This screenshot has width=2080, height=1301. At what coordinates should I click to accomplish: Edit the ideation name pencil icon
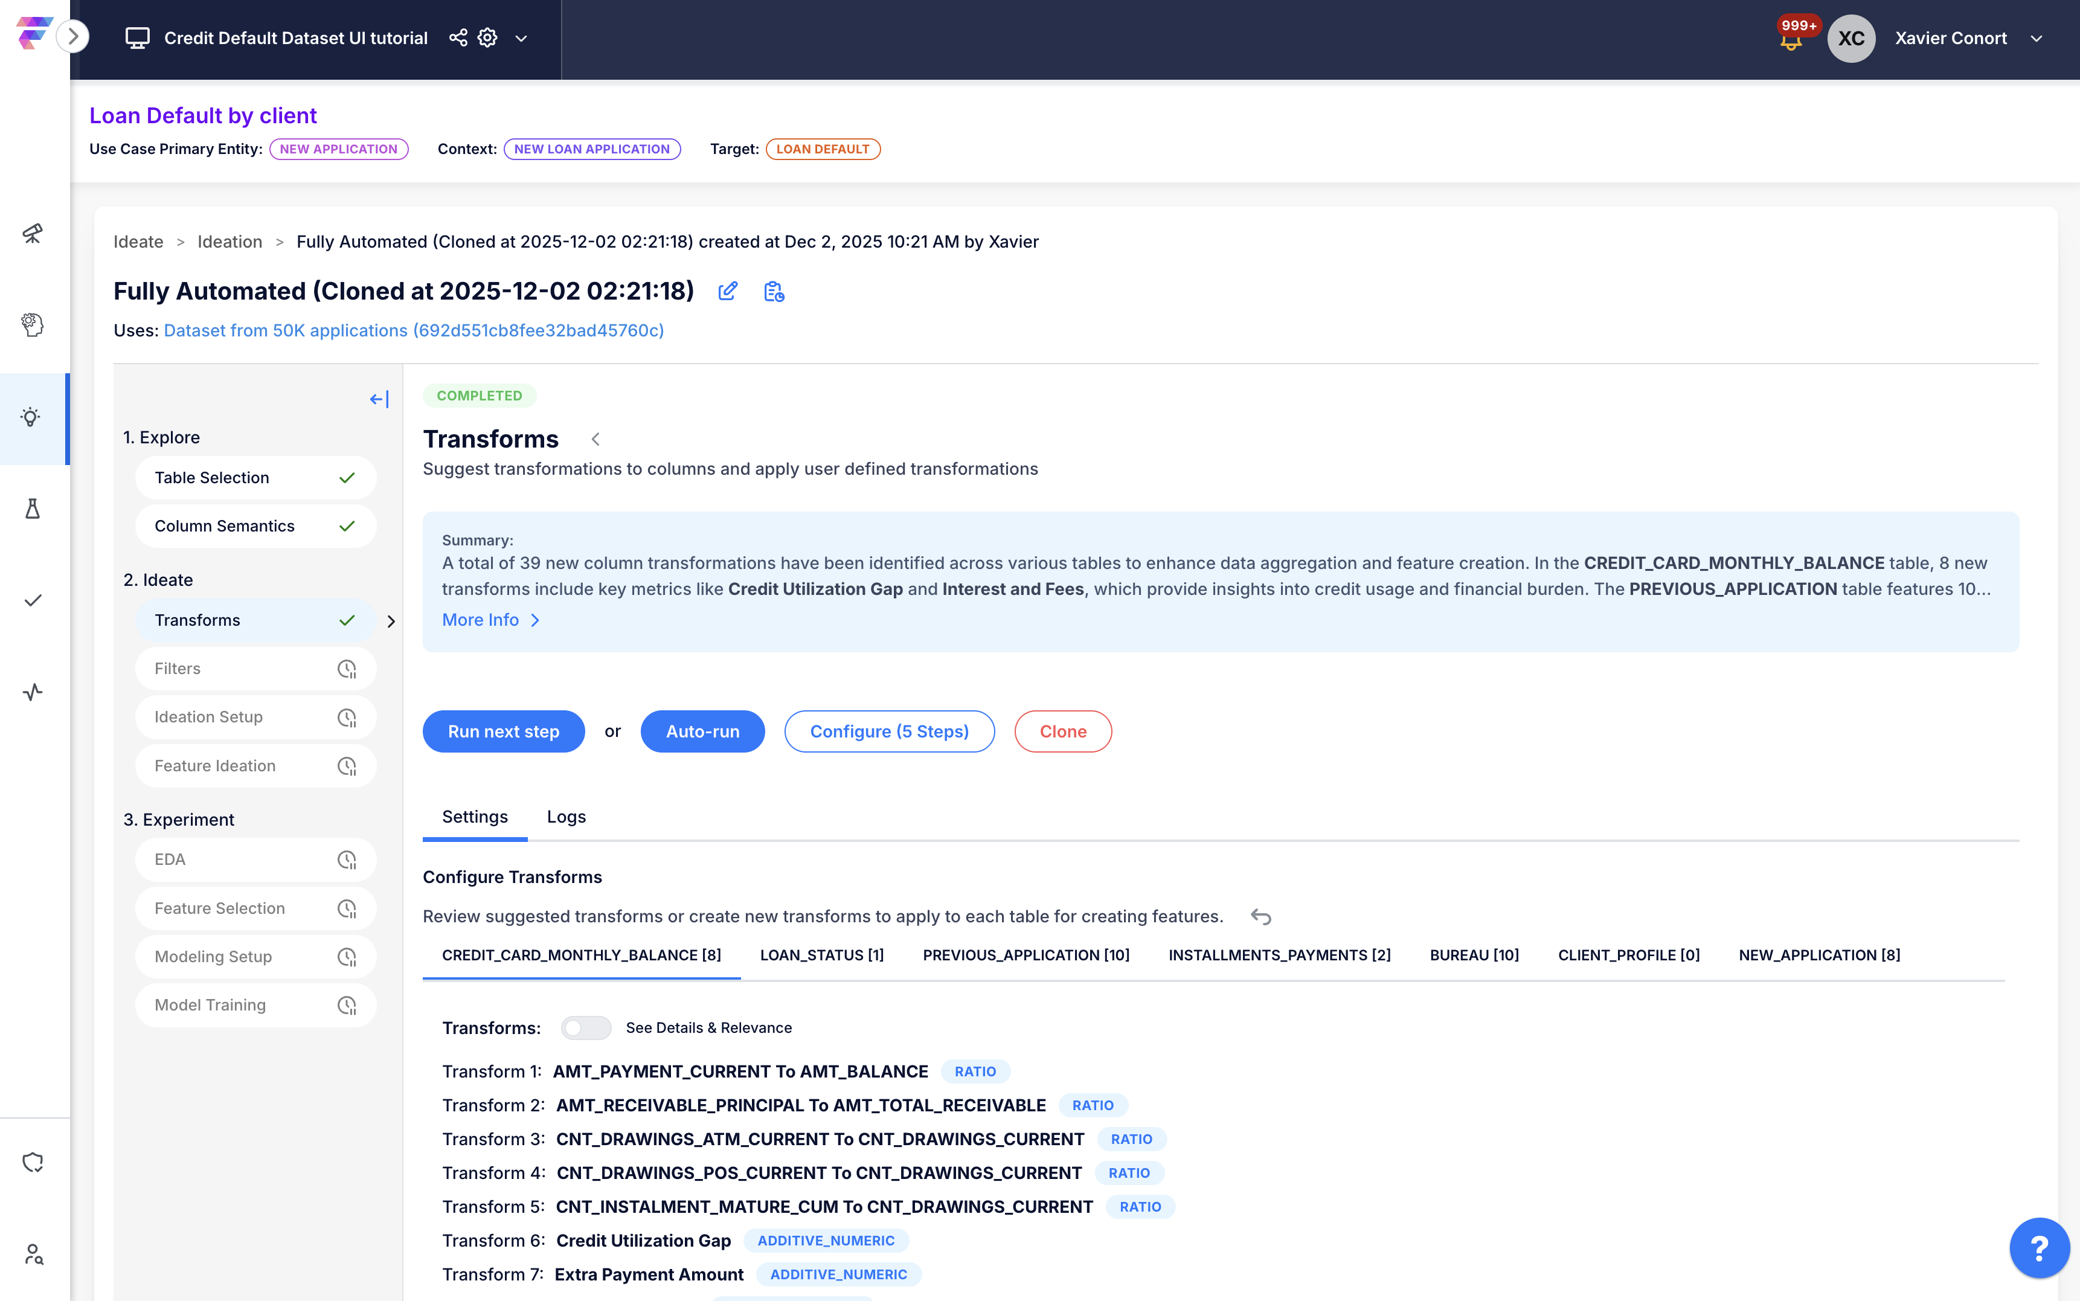coord(728,292)
